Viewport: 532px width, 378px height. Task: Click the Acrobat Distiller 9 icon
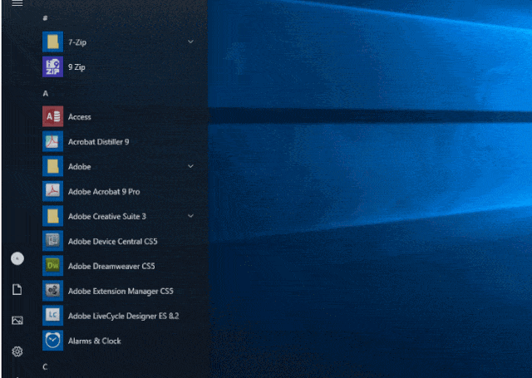[52, 141]
